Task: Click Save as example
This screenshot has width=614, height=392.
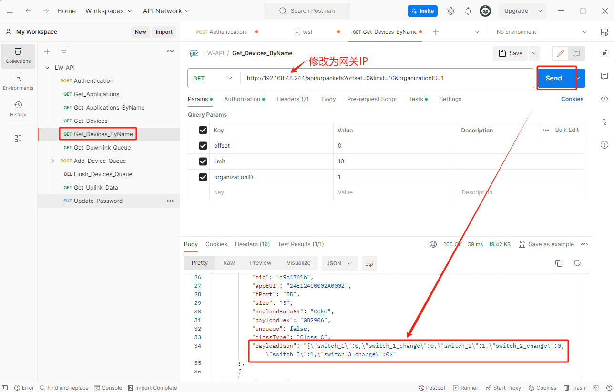Action: pyautogui.click(x=546, y=244)
